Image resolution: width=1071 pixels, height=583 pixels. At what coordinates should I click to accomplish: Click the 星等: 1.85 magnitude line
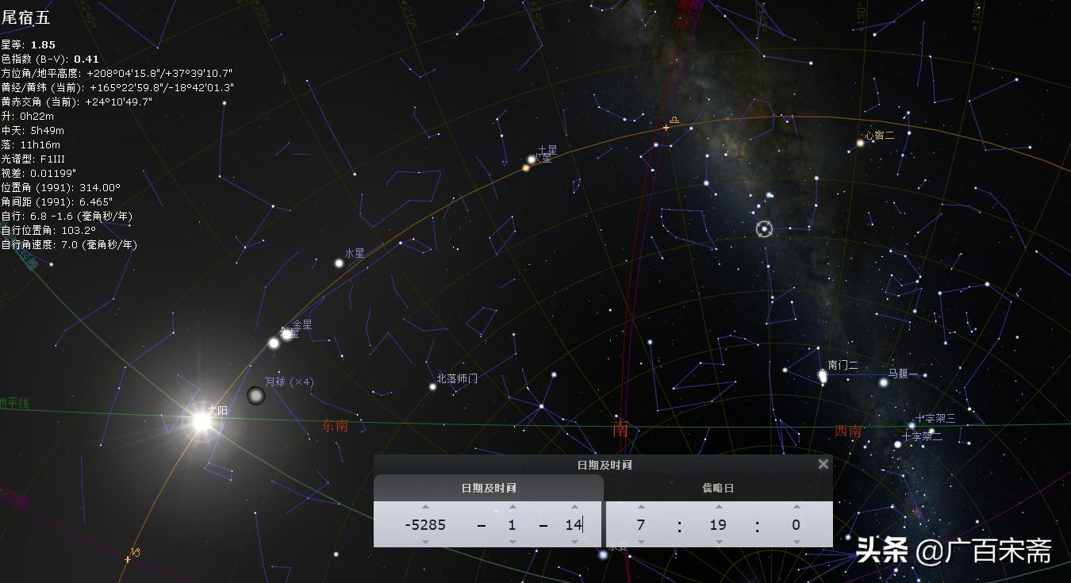click(x=29, y=44)
